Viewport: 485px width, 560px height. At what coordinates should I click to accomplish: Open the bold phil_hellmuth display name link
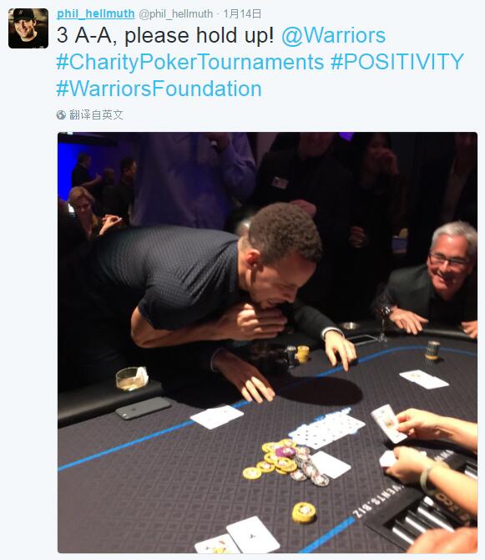click(95, 13)
